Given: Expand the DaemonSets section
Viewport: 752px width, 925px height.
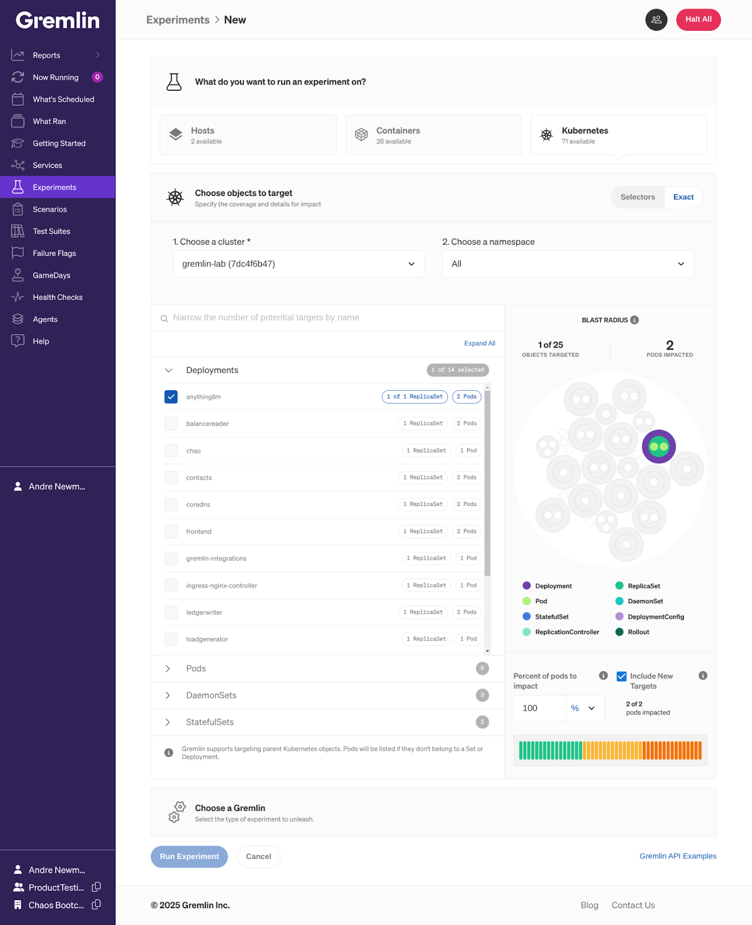Looking at the screenshot, I should (168, 695).
